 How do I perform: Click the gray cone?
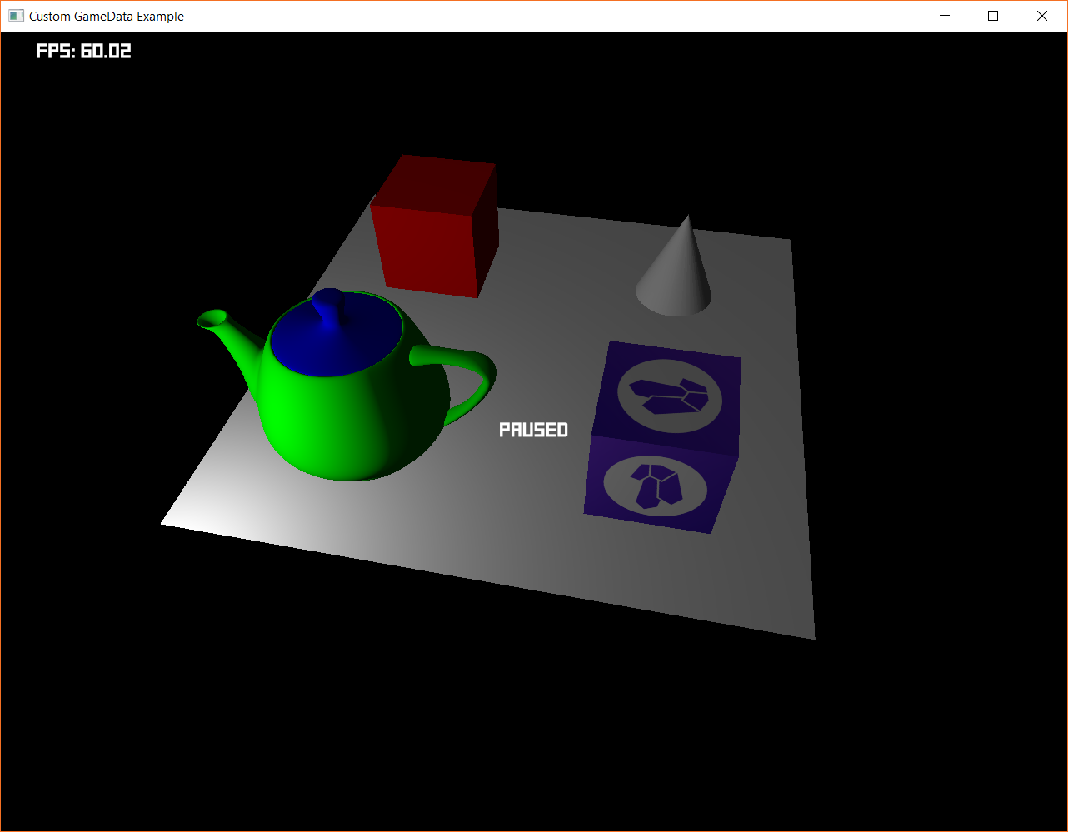pyautogui.click(x=675, y=267)
